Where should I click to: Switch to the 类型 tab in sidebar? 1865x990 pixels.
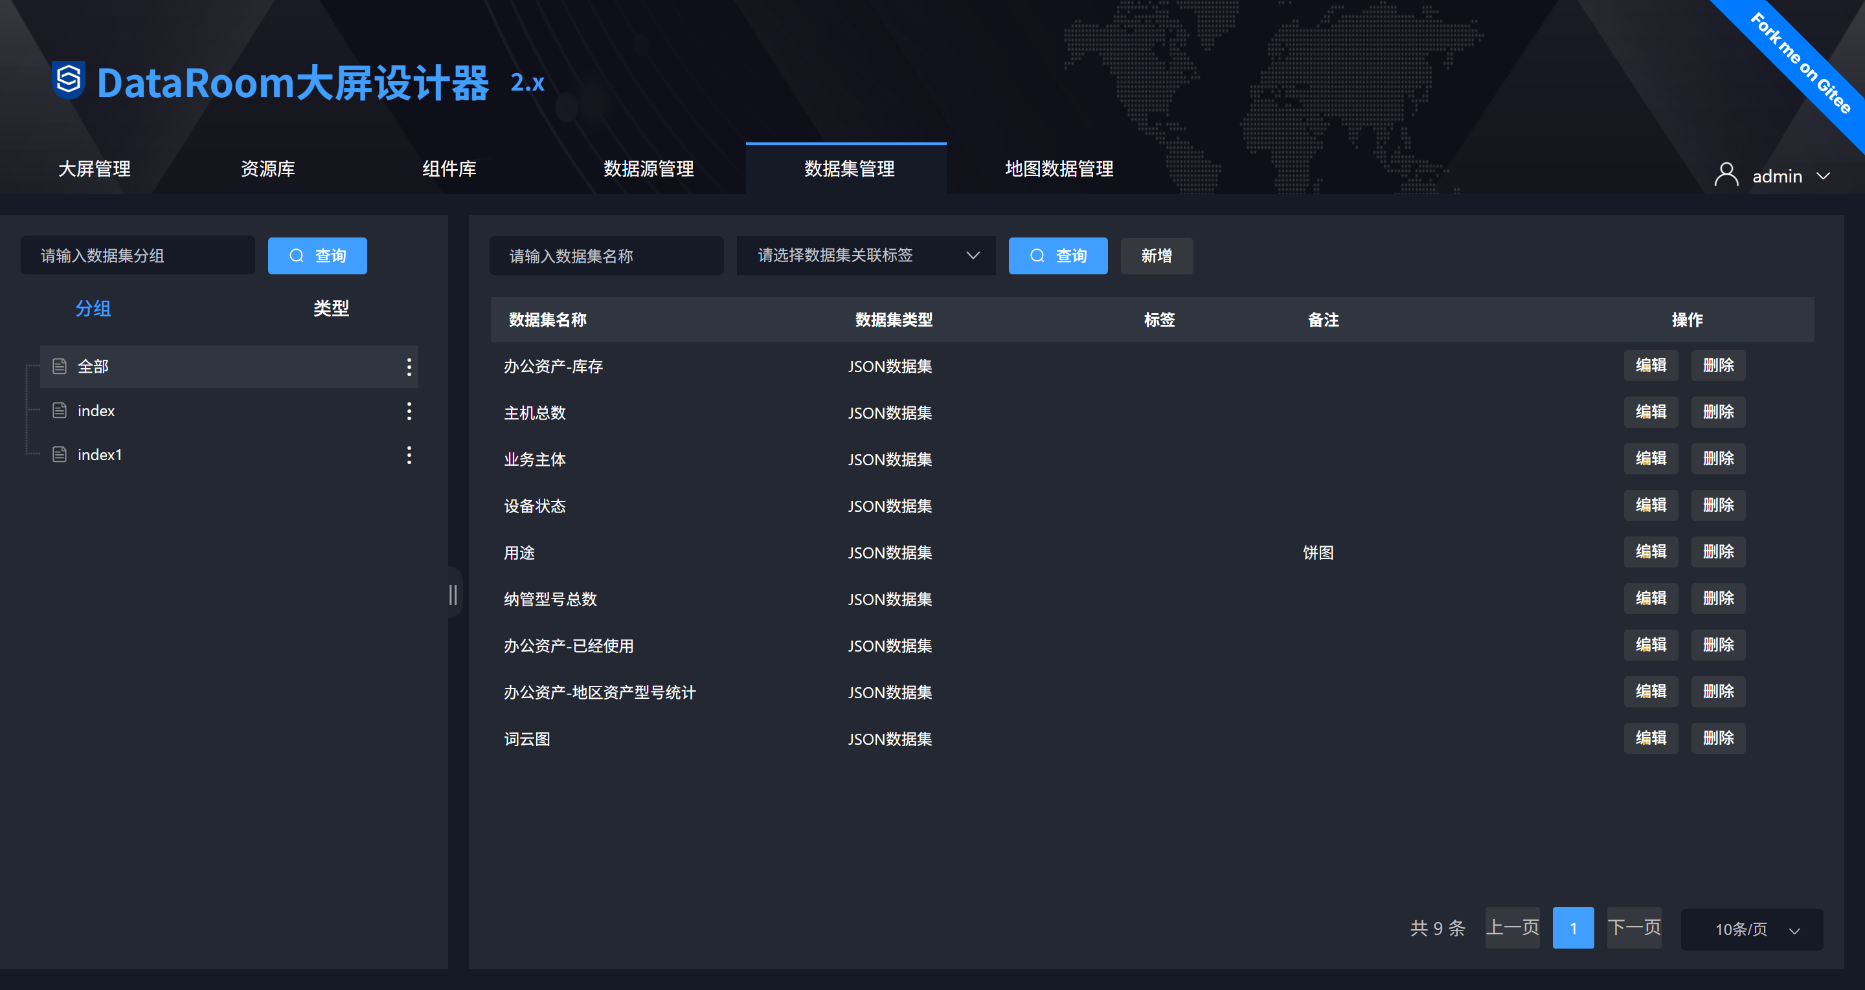(x=331, y=308)
